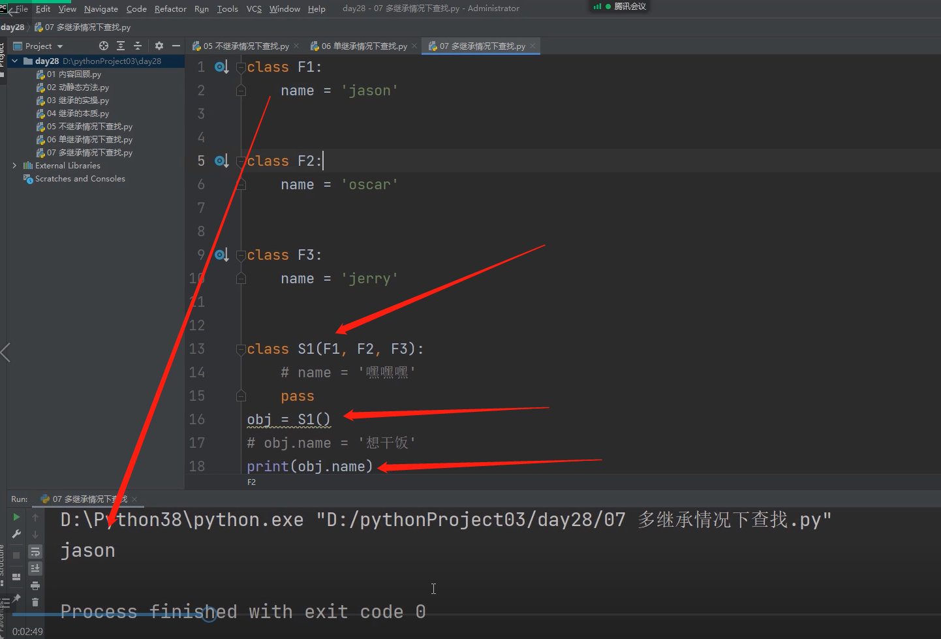Toggle the pin tab icon in Run panel
The image size is (941, 639).
click(16, 598)
